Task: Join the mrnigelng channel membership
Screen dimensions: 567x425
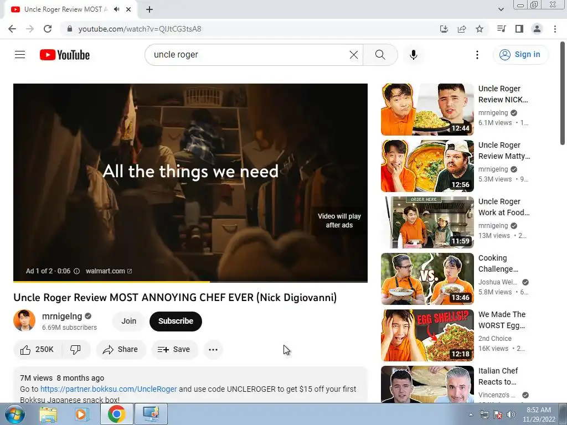Action: click(128, 321)
